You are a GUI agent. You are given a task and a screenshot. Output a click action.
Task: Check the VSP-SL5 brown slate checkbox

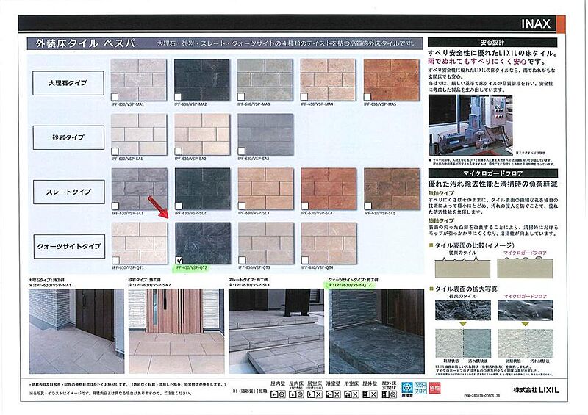click(368, 206)
